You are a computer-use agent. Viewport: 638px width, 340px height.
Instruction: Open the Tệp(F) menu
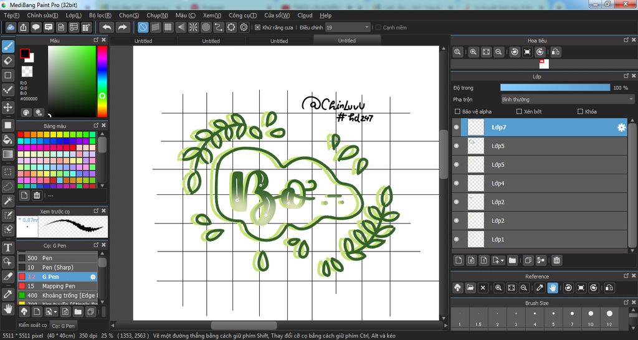[x=11, y=16]
